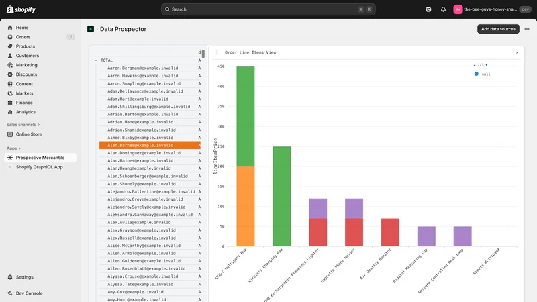Screen dimensions: 537x302
Task: Select Alejandro.Grove@example.invalid row
Action: point(150,199)
